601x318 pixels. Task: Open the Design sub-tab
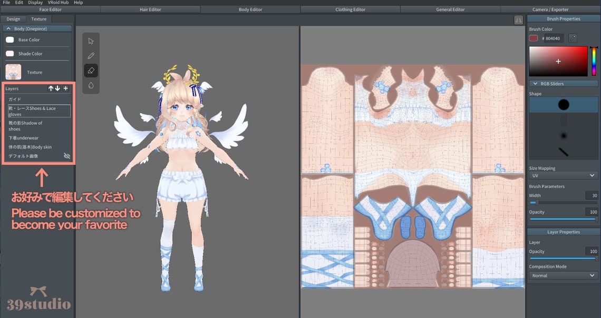pos(13,19)
